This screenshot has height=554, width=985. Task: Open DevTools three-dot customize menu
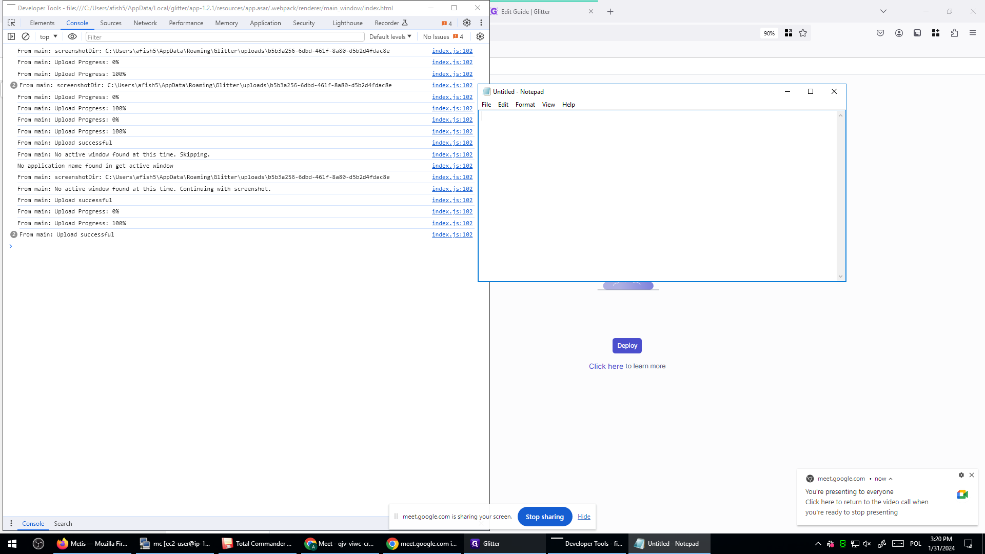click(x=481, y=23)
